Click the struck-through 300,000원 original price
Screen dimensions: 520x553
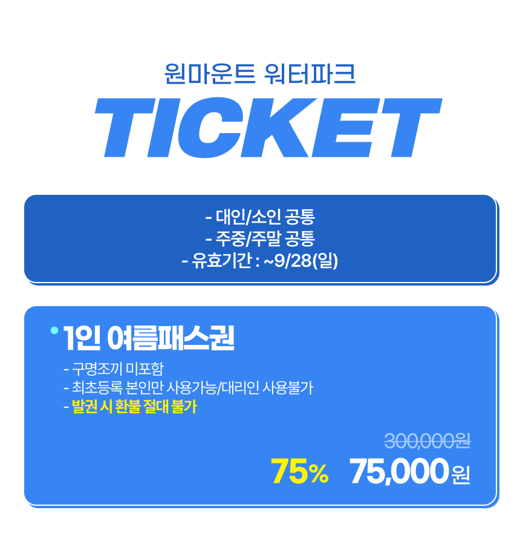click(427, 441)
